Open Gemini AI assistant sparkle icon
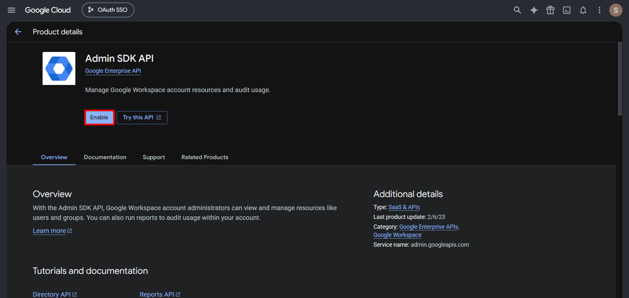This screenshot has width=629, height=298. [x=534, y=10]
